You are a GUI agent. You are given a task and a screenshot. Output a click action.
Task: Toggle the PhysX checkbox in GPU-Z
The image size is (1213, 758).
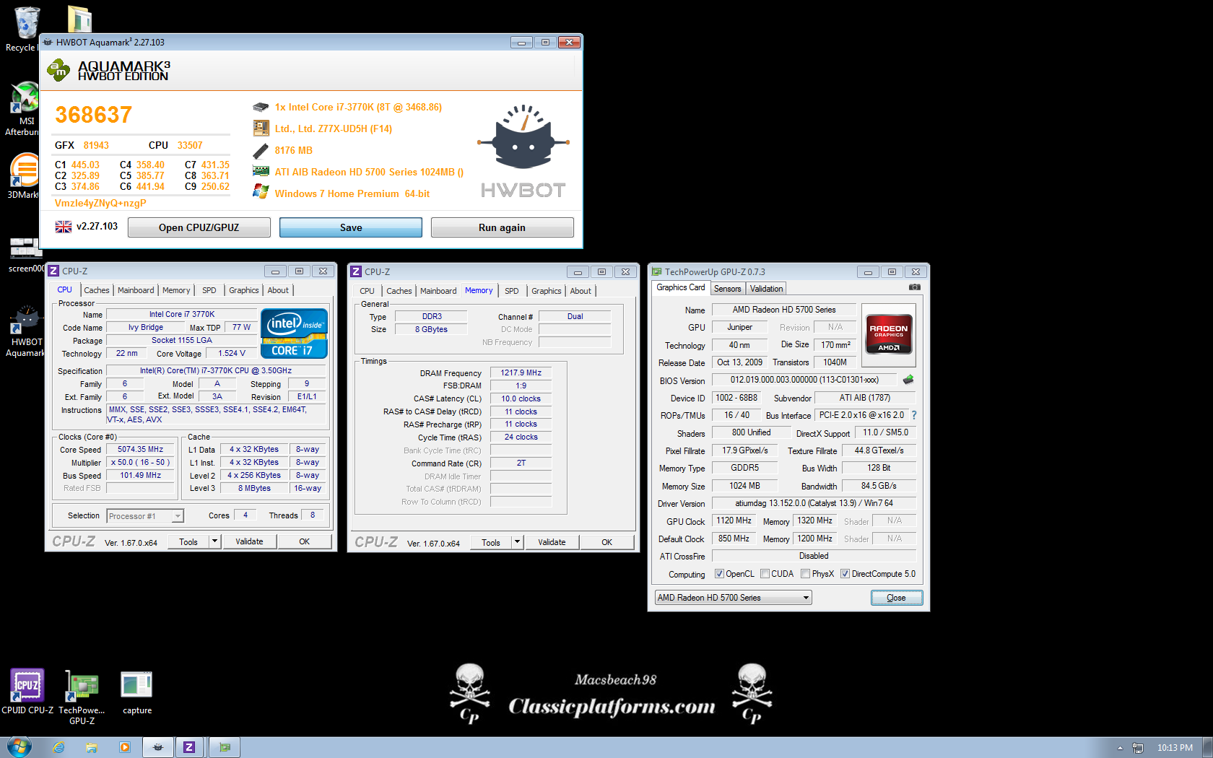[x=805, y=574]
